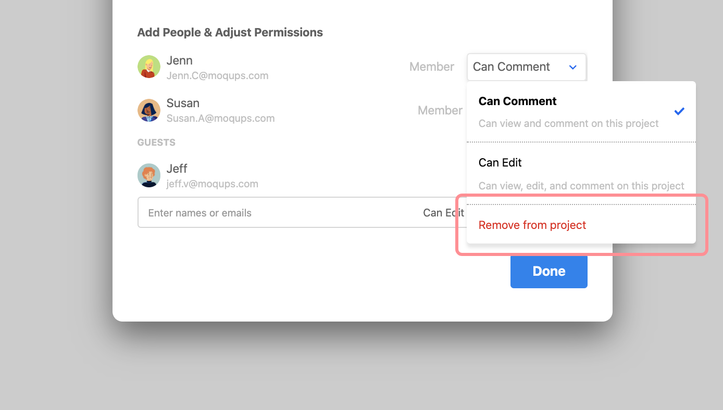The height and width of the screenshot is (410, 723).
Task: Click Jeff's profile avatar
Action: [x=149, y=175]
